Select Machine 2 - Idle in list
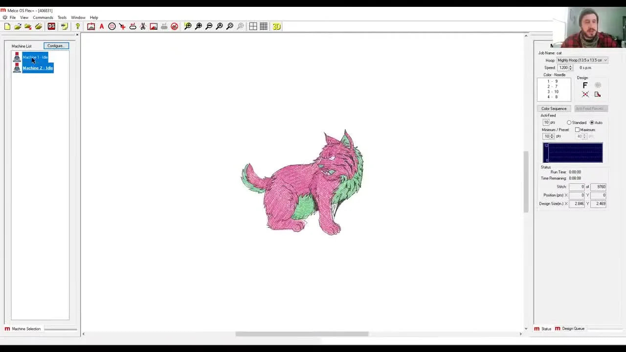Viewport: 626px width, 352px height. (38, 68)
